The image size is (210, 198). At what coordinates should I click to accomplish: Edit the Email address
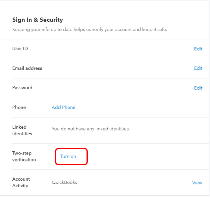[198, 68]
